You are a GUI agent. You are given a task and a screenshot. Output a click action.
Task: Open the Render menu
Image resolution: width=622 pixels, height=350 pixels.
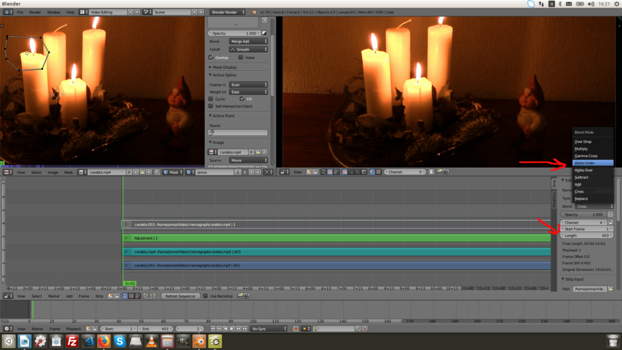35,12
